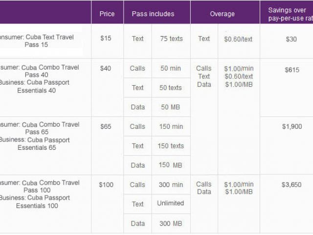Click the Pass includes column header
Screen dimensions: 313x235
153,14
